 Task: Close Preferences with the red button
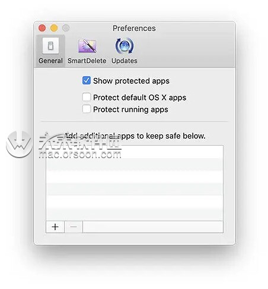click(x=42, y=28)
